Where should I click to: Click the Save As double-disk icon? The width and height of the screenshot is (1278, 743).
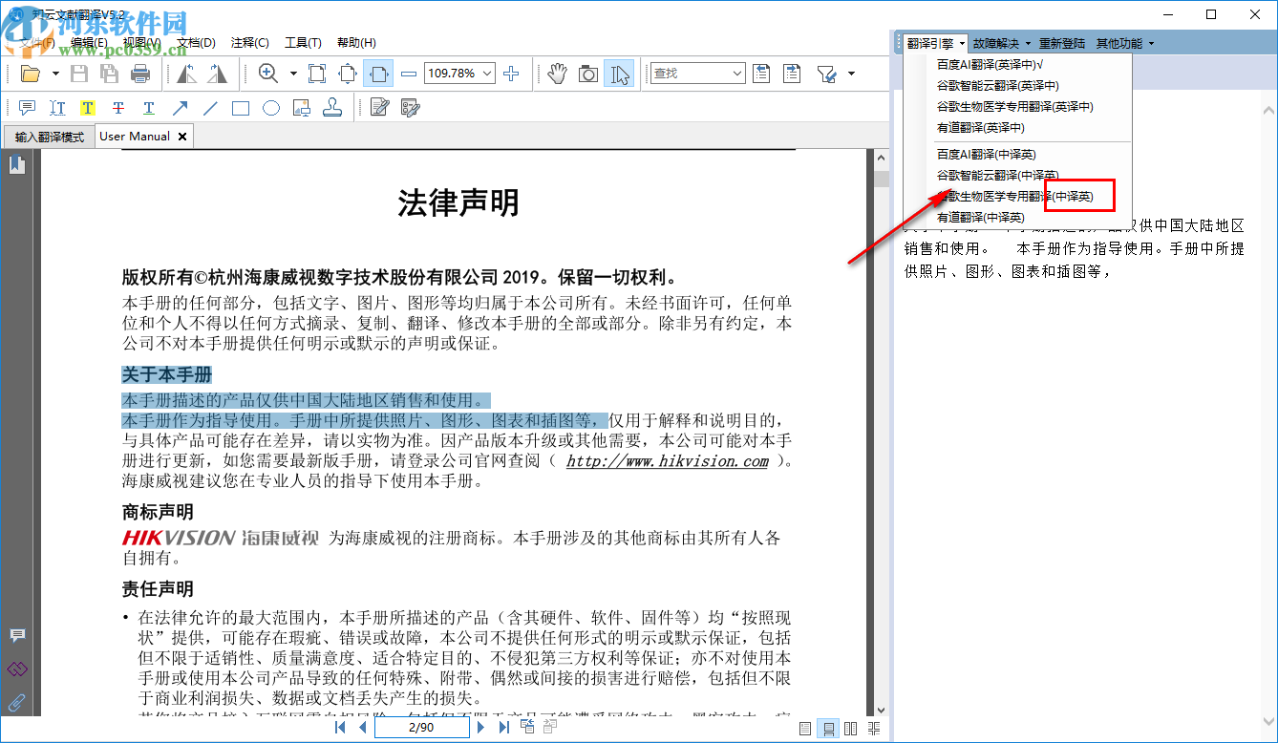click(x=110, y=74)
